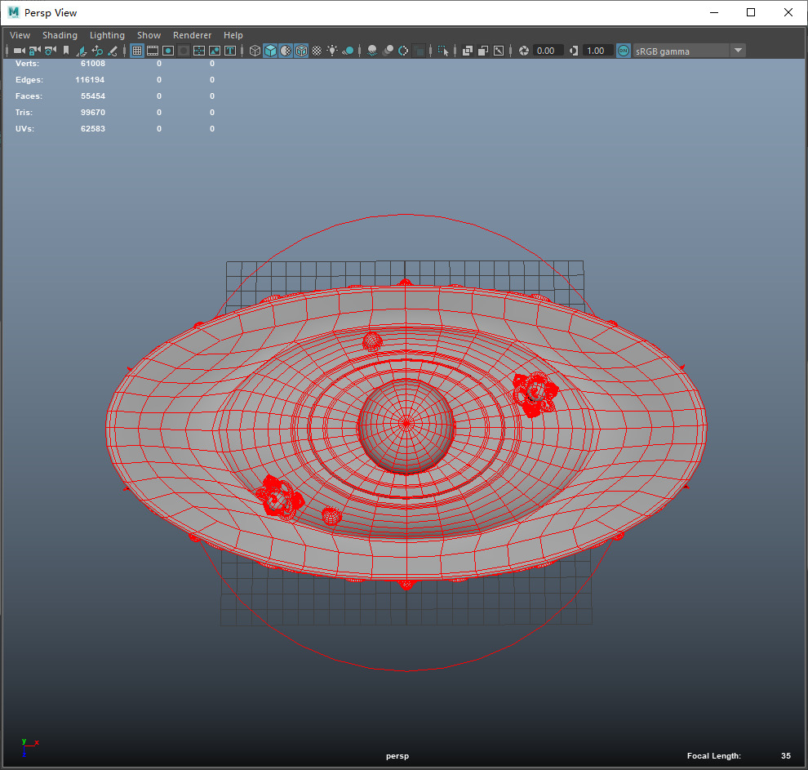The image size is (808, 770).
Task: Open the Lighting menu
Action: [107, 35]
